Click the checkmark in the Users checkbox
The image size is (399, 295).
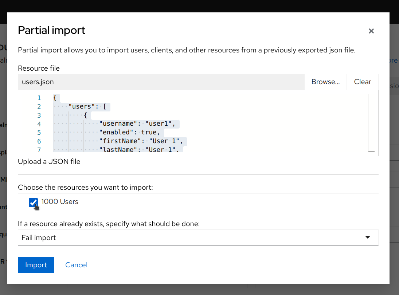pyautogui.click(x=33, y=202)
